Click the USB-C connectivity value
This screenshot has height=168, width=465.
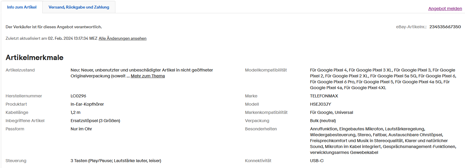click(317, 161)
